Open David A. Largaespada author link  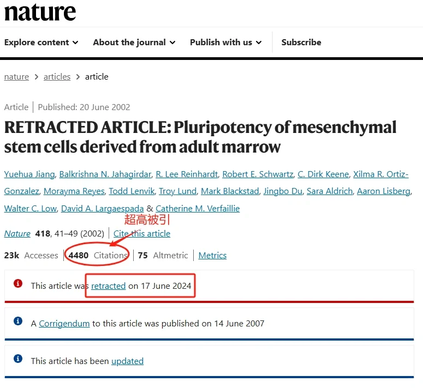point(103,208)
